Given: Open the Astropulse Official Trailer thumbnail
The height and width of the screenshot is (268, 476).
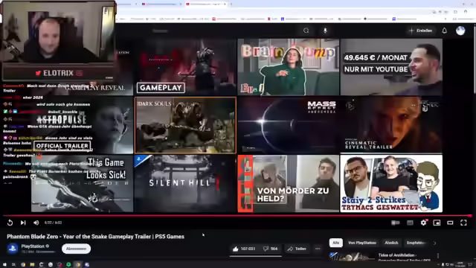Looking at the screenshot, I should click(x=82, y=125).
